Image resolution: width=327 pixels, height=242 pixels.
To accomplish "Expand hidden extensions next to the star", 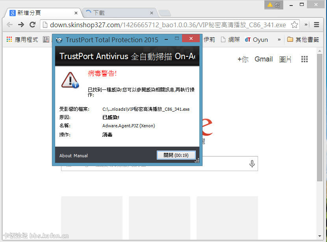I will pyautogui.click(x=306, y=24).
